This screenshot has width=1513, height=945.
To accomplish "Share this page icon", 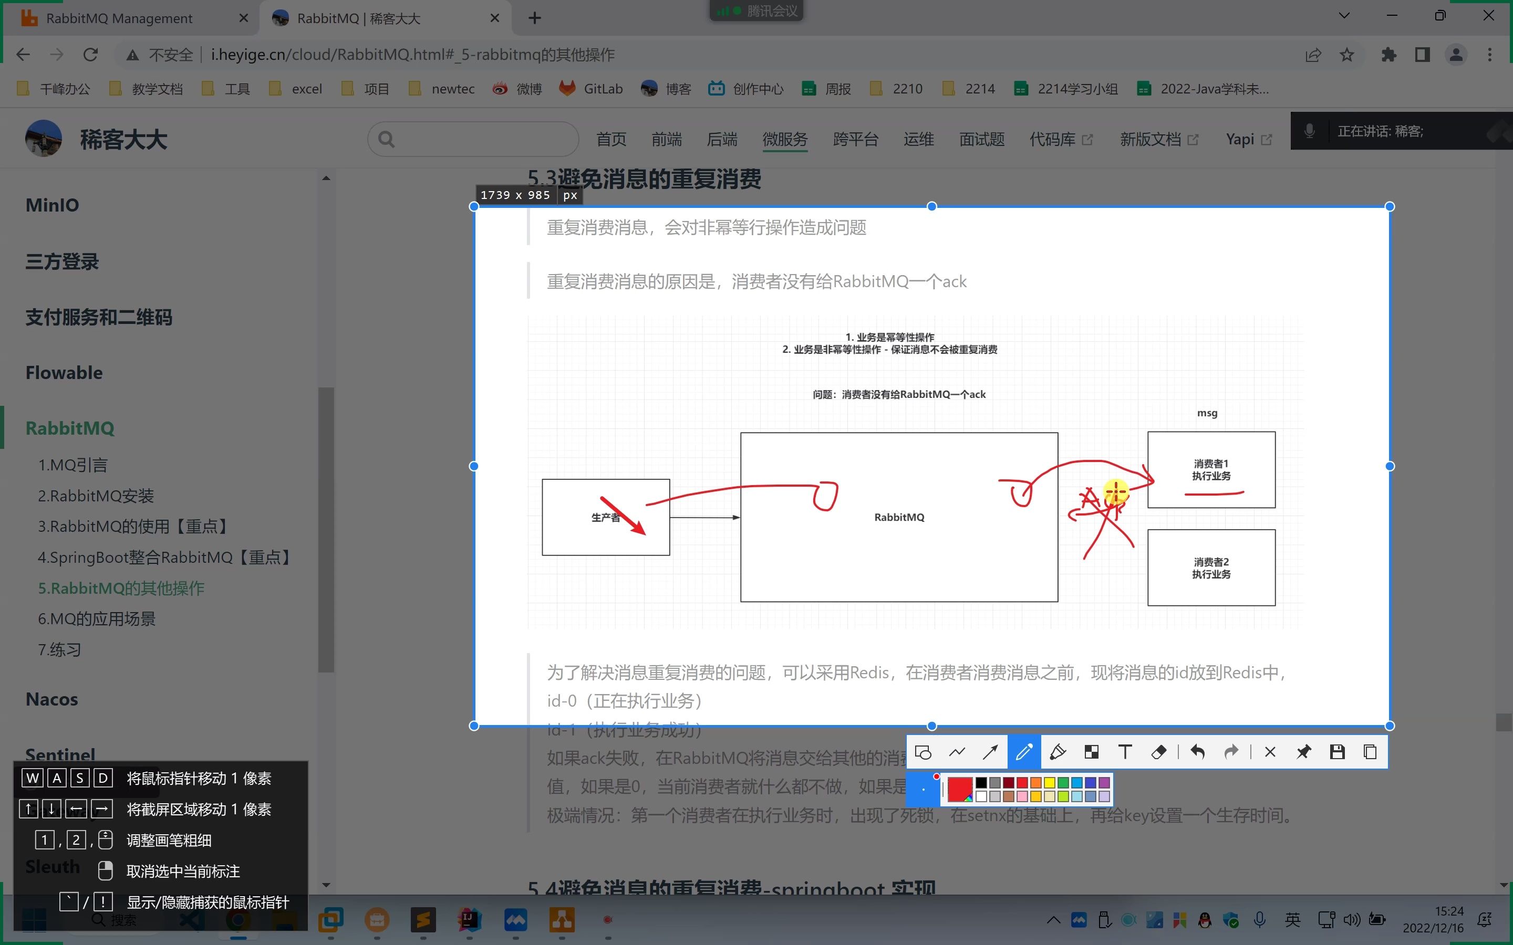I will [x=1313, y=55].
